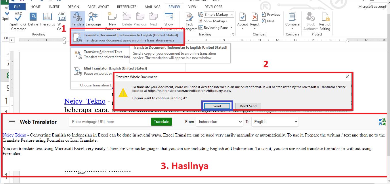Expand the Accept dropdown arrow
Viewport: 390px width, 184px height.
[242, 29]
